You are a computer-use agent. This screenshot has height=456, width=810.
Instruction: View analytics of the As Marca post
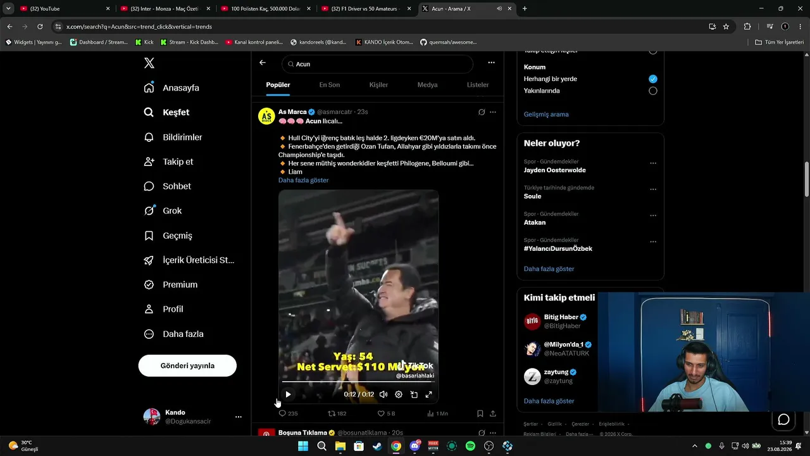[437, 414]
